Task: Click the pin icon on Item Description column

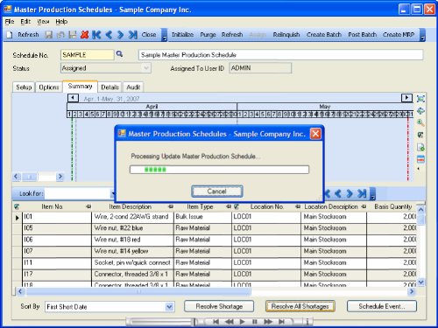Action: (x=171, y=206)
